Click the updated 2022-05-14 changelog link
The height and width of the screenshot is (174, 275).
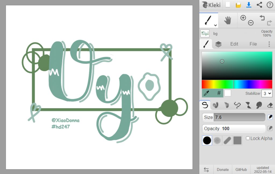tap(263, 170)
